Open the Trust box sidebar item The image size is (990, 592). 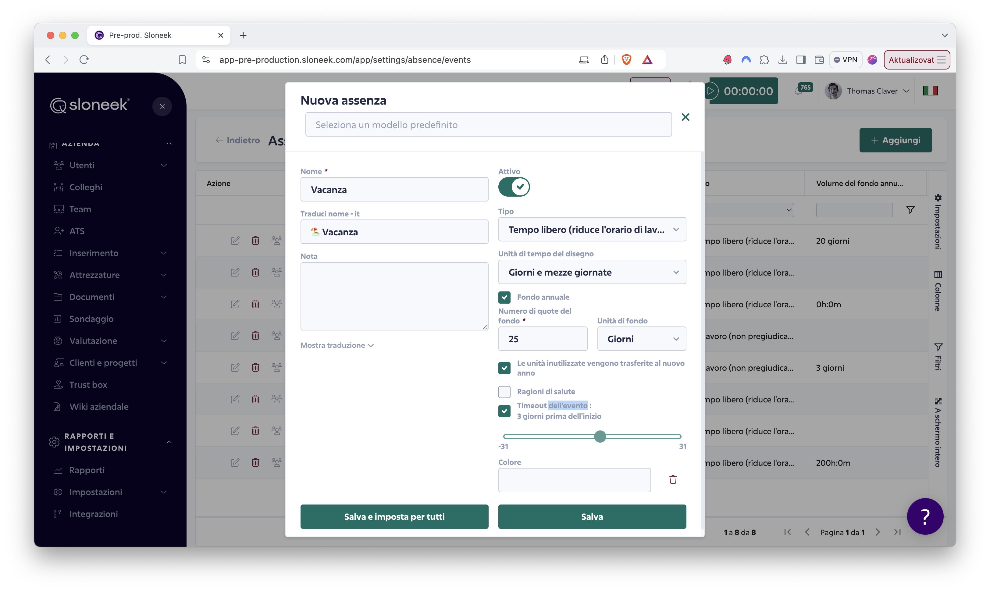tap(88, 385)
